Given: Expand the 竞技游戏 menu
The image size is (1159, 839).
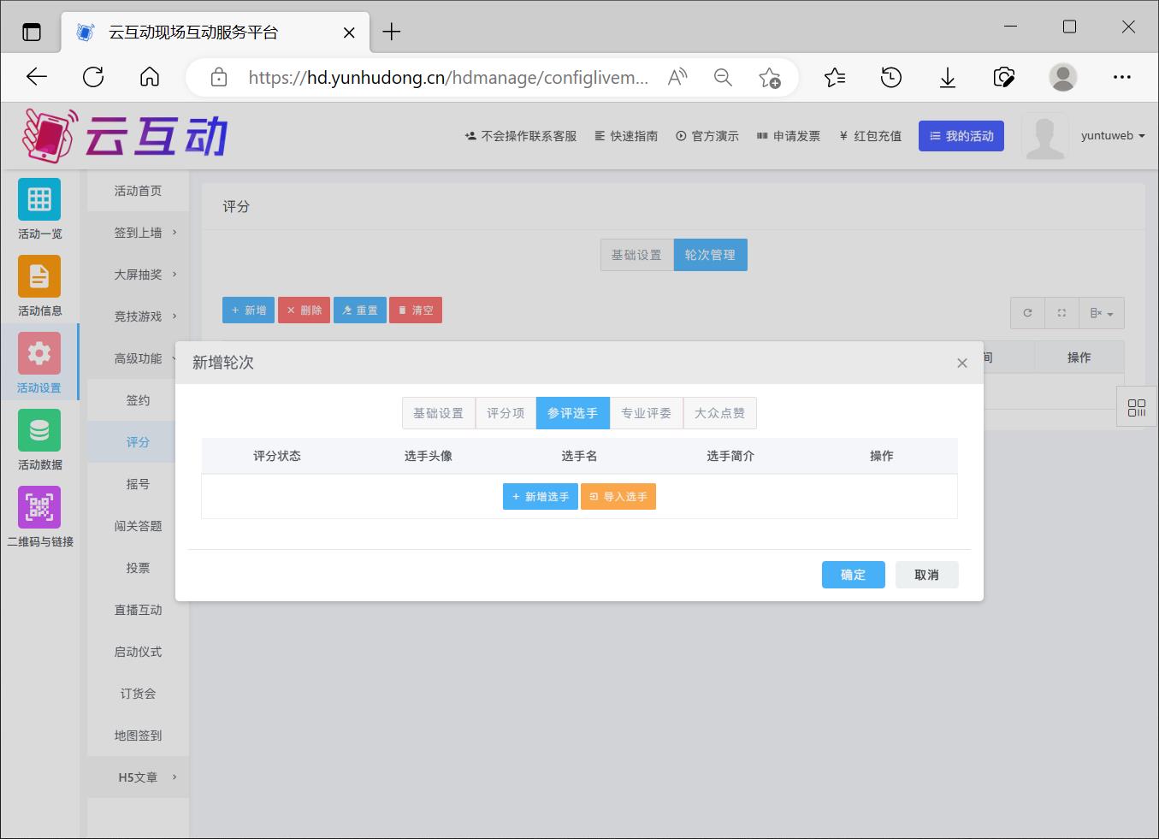Looking at the screenshot, I should coord(138,316).
